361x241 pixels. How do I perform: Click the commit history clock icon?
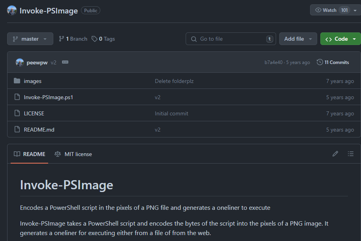click(320, 62)
